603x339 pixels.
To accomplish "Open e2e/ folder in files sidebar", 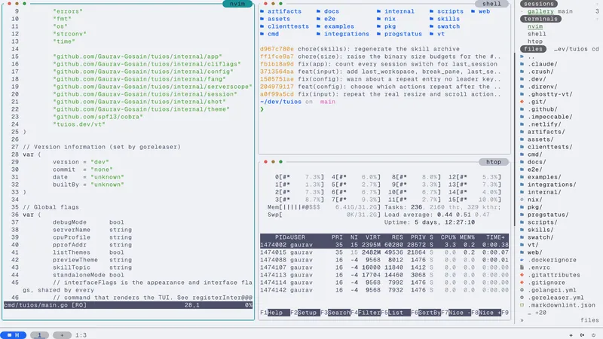I will click(x=535, y=169).
